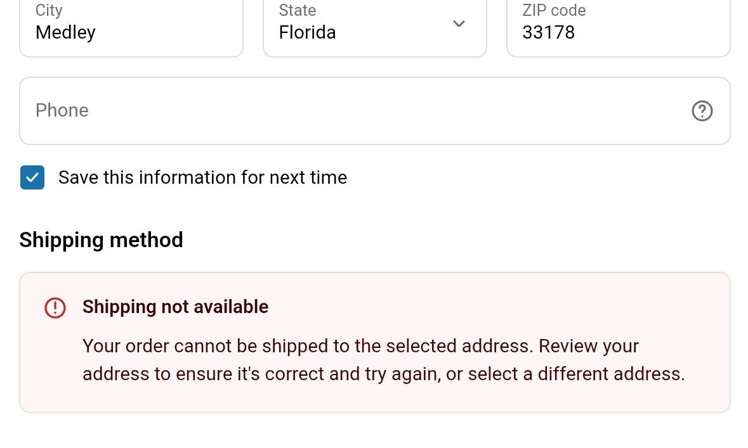This screenshot has height=448, width=748.
Task: Click the "Medley" city value text
Action: tap(65, 32)
